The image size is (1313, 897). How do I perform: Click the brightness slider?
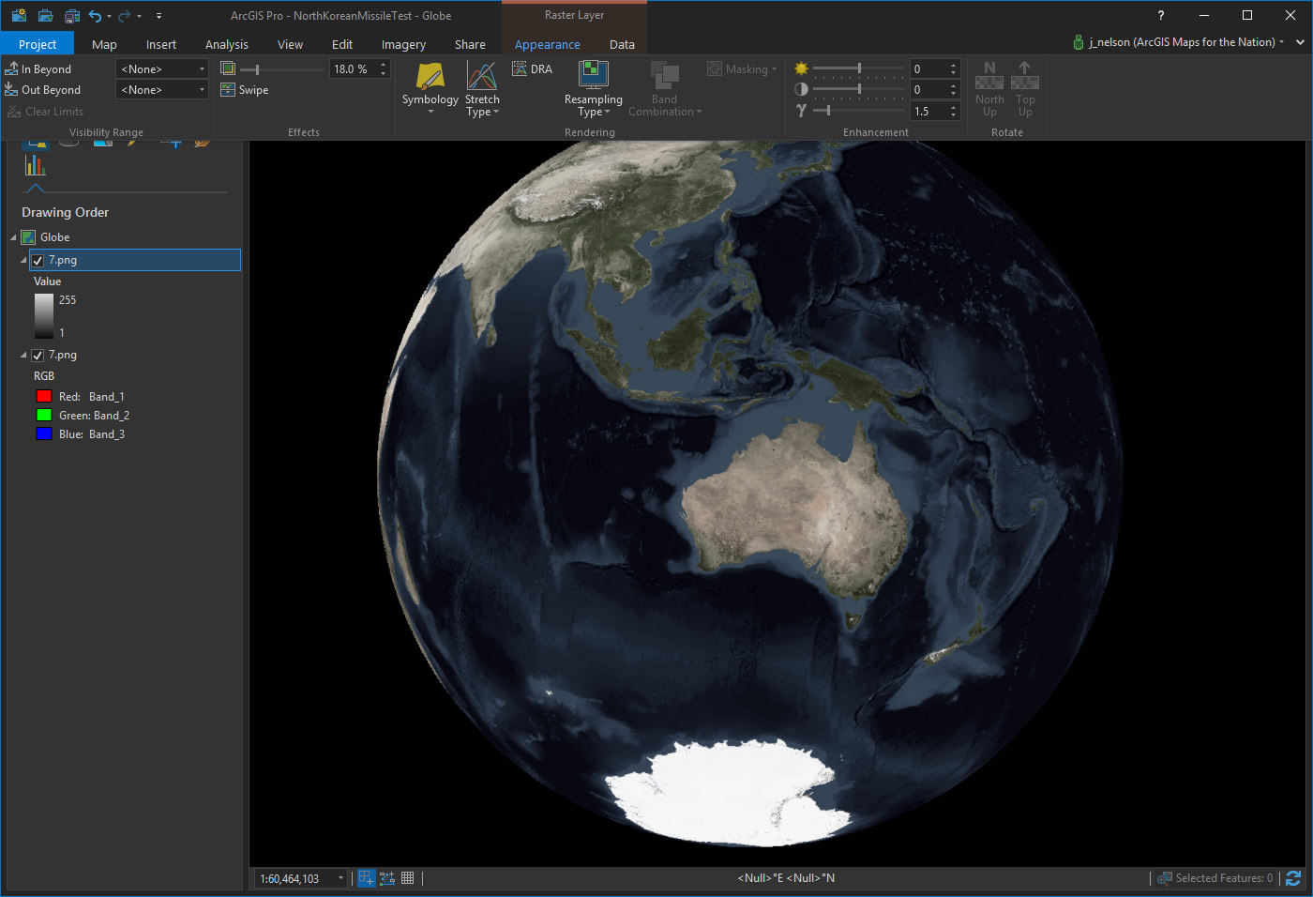pos(859,68)
